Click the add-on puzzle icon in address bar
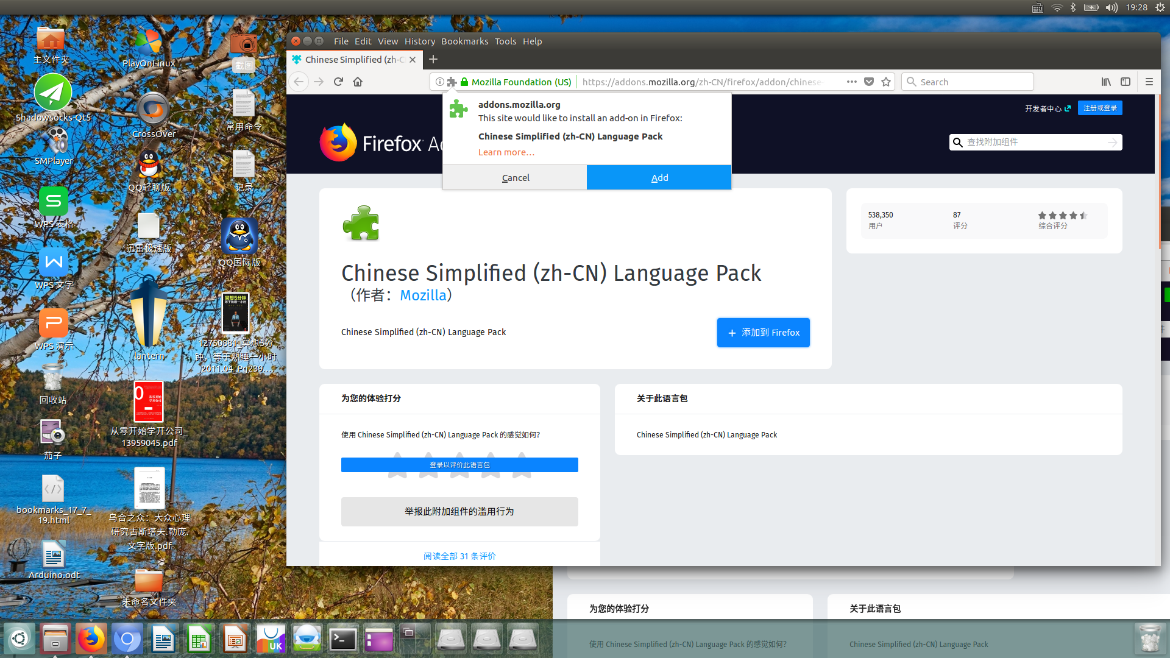1170x658 pixels. pos(452,82)
